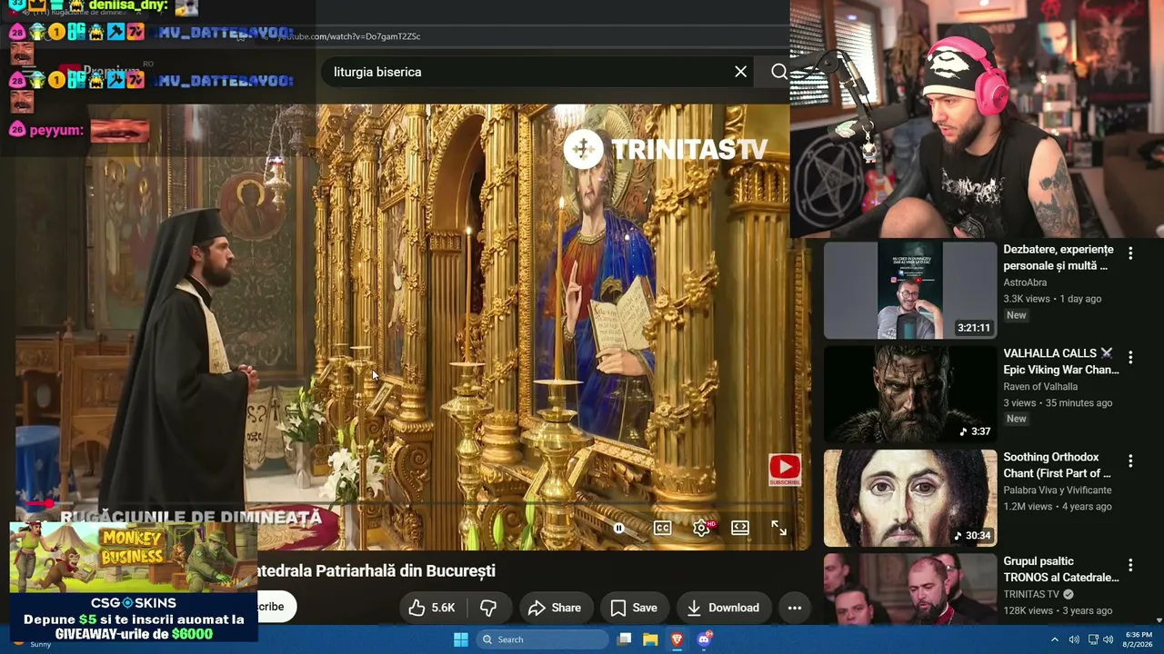Clear the YouTube search box text

[x=741, y=72]
